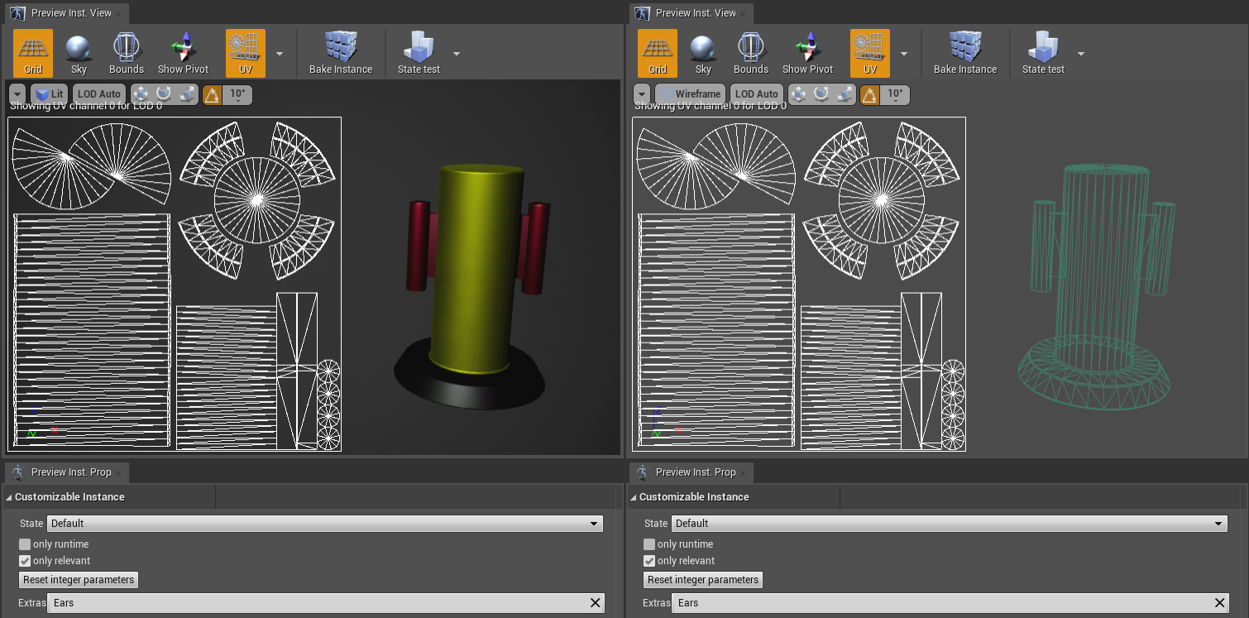Open 'LOD Auto' menu in left viewport
The image size is (1249, 618).
(x=99, y=94)
